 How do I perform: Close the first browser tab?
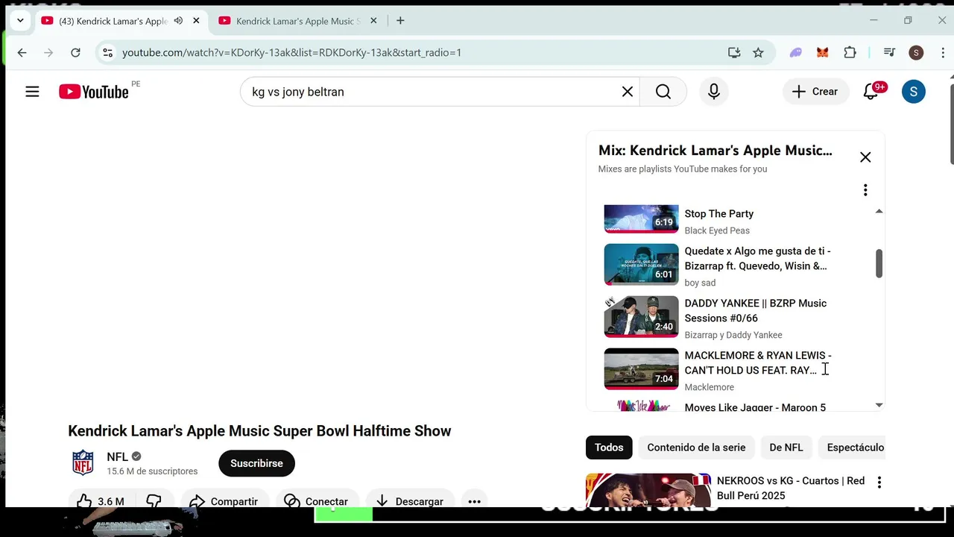click(x=196, y=21)
